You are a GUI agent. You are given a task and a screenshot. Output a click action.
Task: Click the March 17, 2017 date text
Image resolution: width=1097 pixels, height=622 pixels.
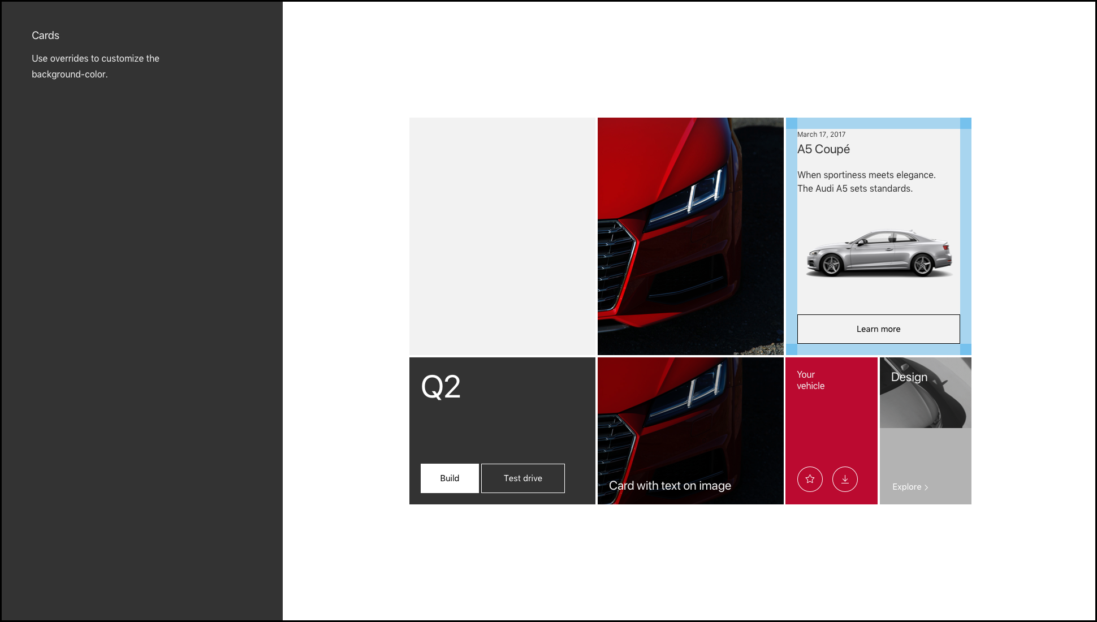[821, 135]
